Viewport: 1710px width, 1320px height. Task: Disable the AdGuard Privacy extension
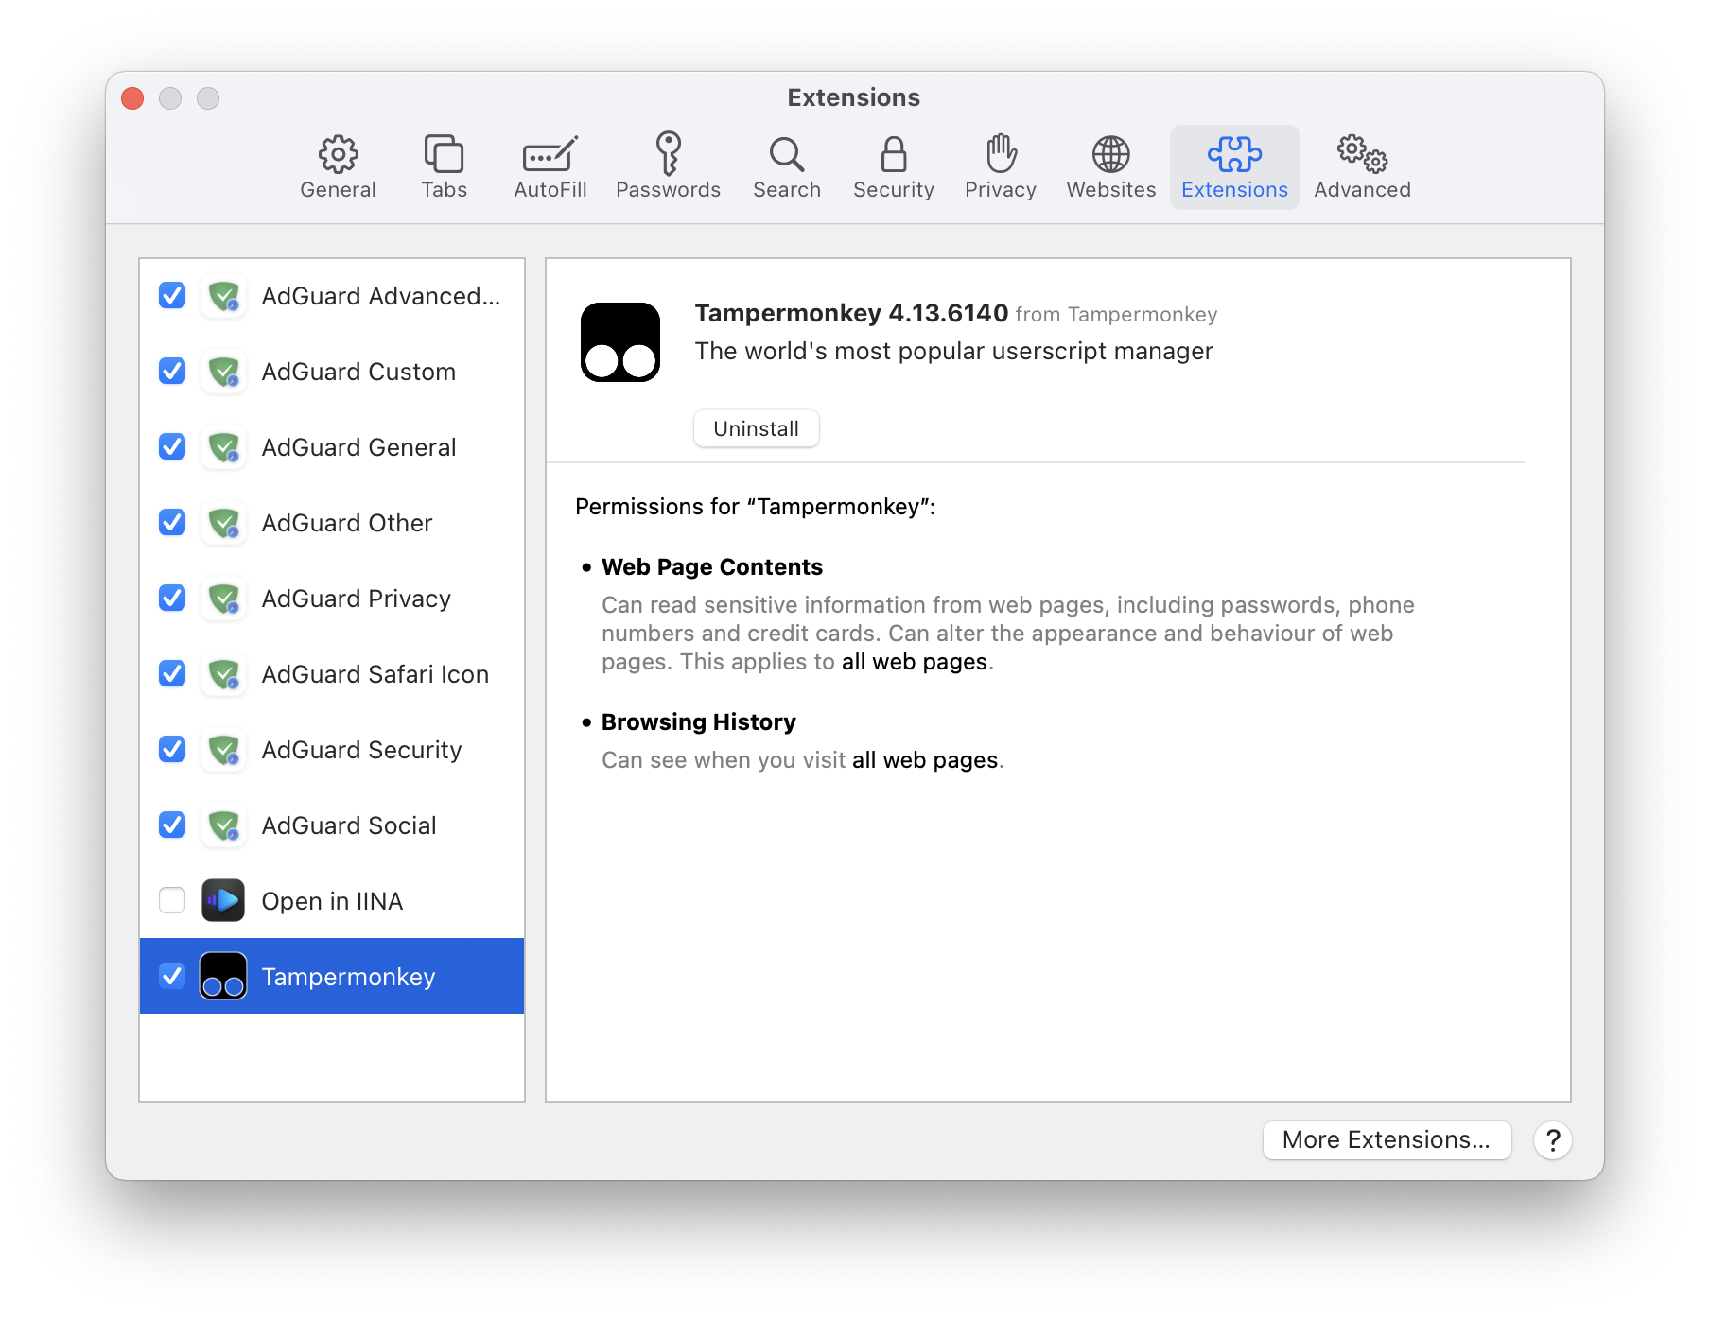click(x=171, y=599)
